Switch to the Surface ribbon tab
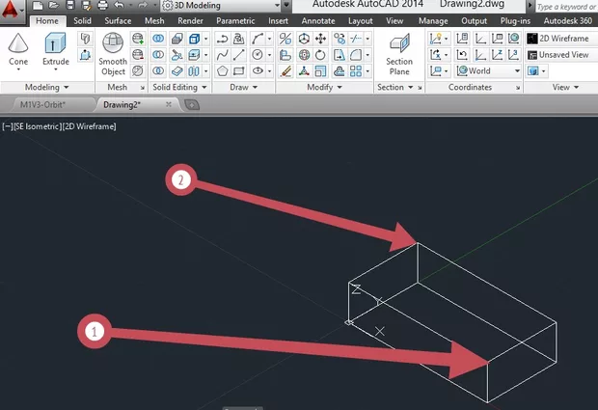 tap(118, 20)
